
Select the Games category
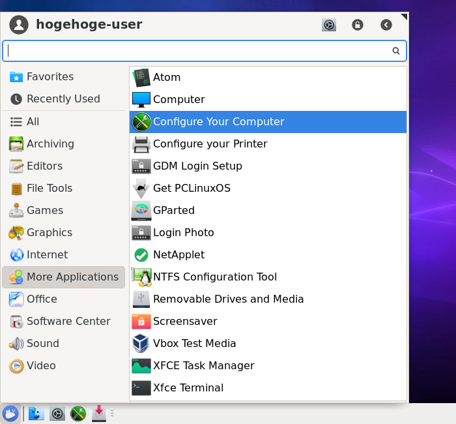pos(63,211)
